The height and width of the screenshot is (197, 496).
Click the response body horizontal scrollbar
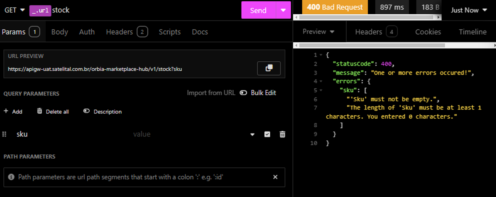click(372, 45)
